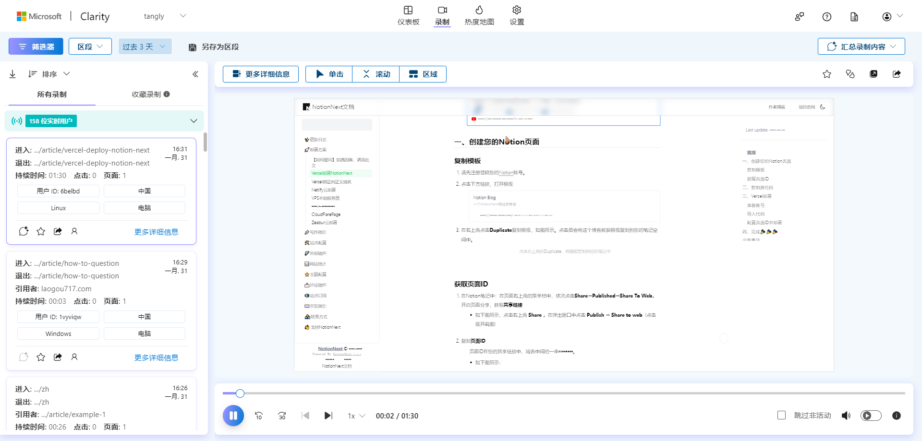The image size is (922, 441).
Task: Click the playback progress slider handle
Action: click(x=240, y=393)
